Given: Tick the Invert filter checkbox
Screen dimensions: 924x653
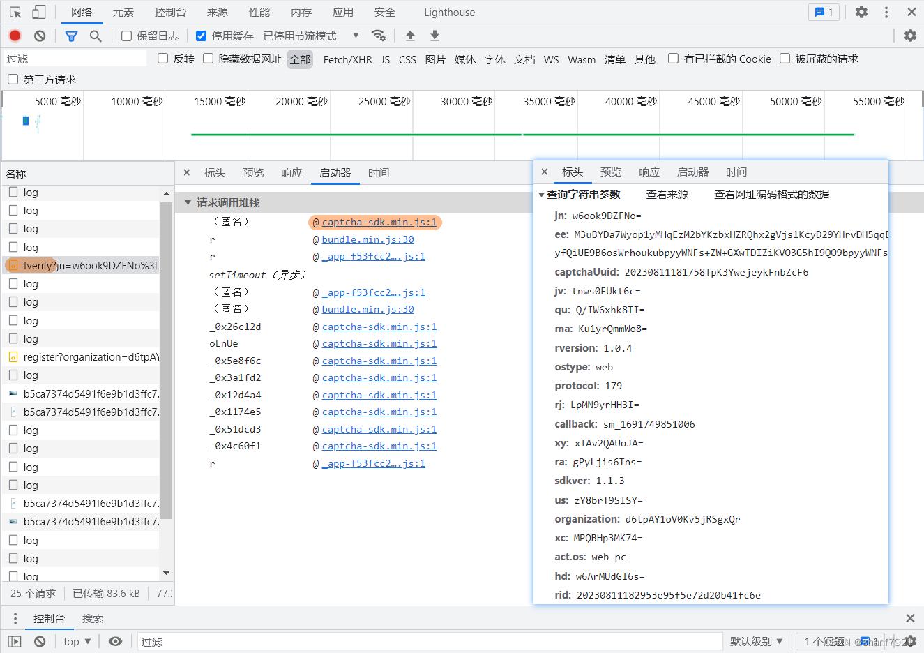Looking at the screenshot, I should click(162, 59).
